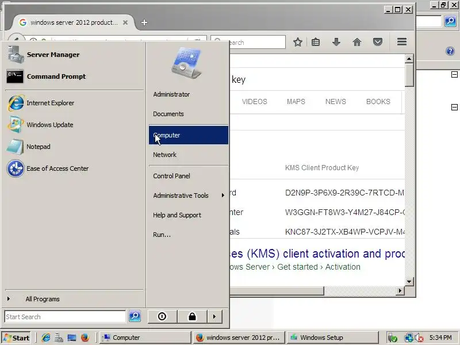Click the 5:34 PM clock
460x345 pixels.
point(440,338)
